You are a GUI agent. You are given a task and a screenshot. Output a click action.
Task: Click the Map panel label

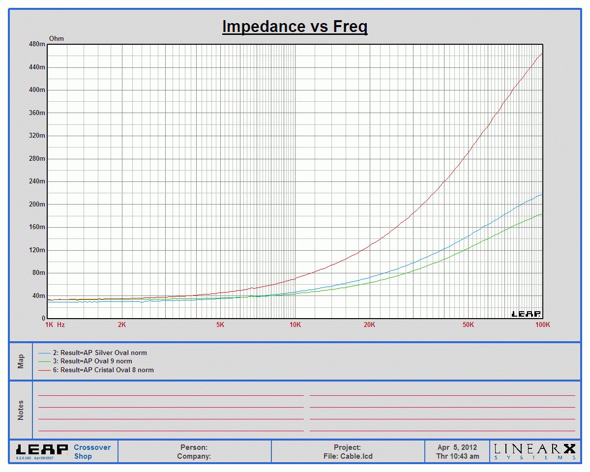[x=21, y=361]
